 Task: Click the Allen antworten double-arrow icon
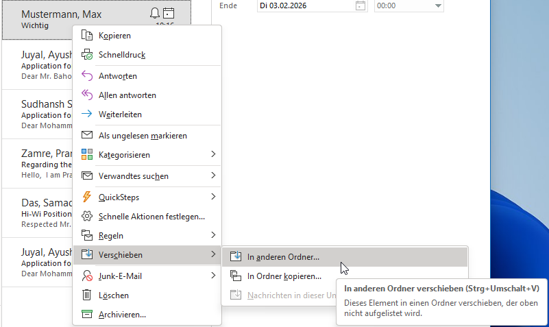87,95
